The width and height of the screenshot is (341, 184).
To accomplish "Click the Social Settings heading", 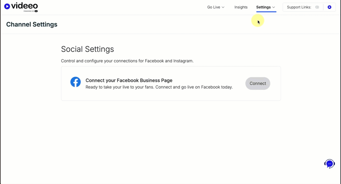I will (x=87, y=49).
